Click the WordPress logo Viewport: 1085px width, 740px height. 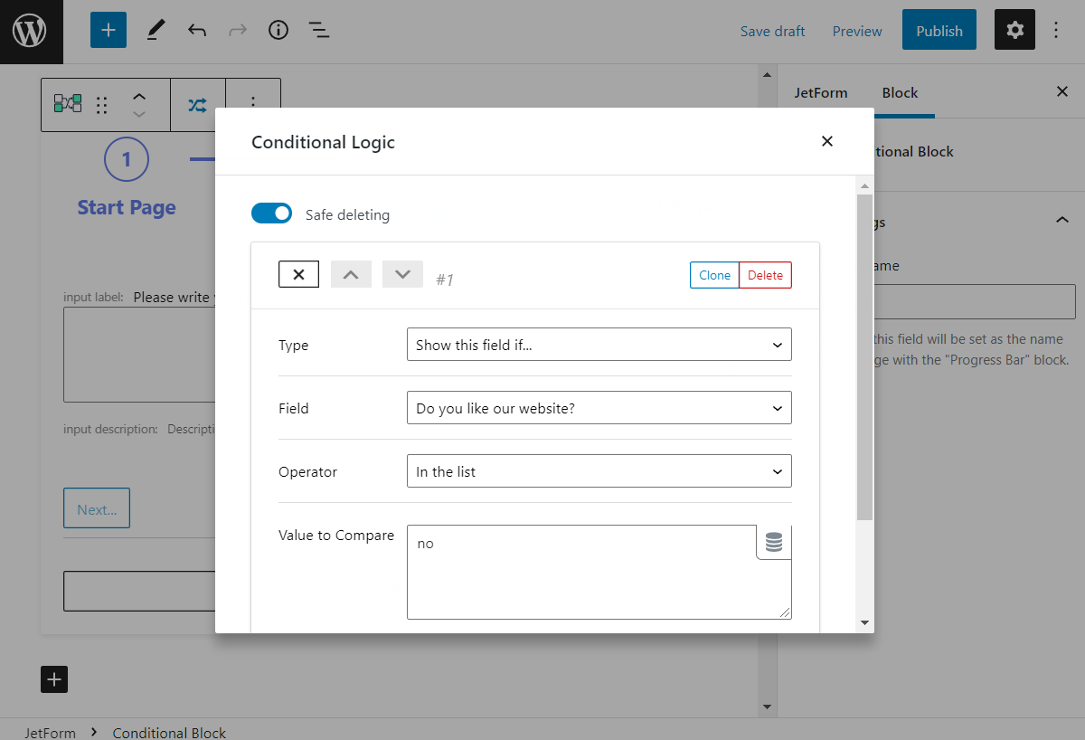tap(31, 30)
